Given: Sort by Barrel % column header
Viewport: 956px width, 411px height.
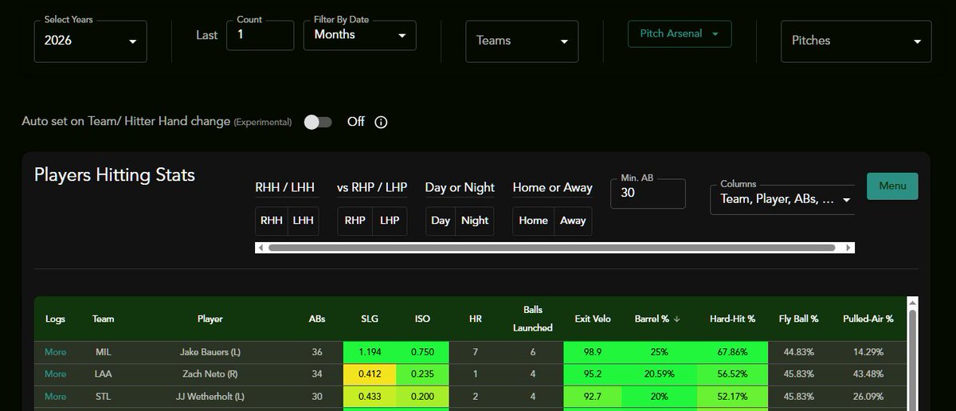Looking at the screenshot, I should tap(652, 319).
